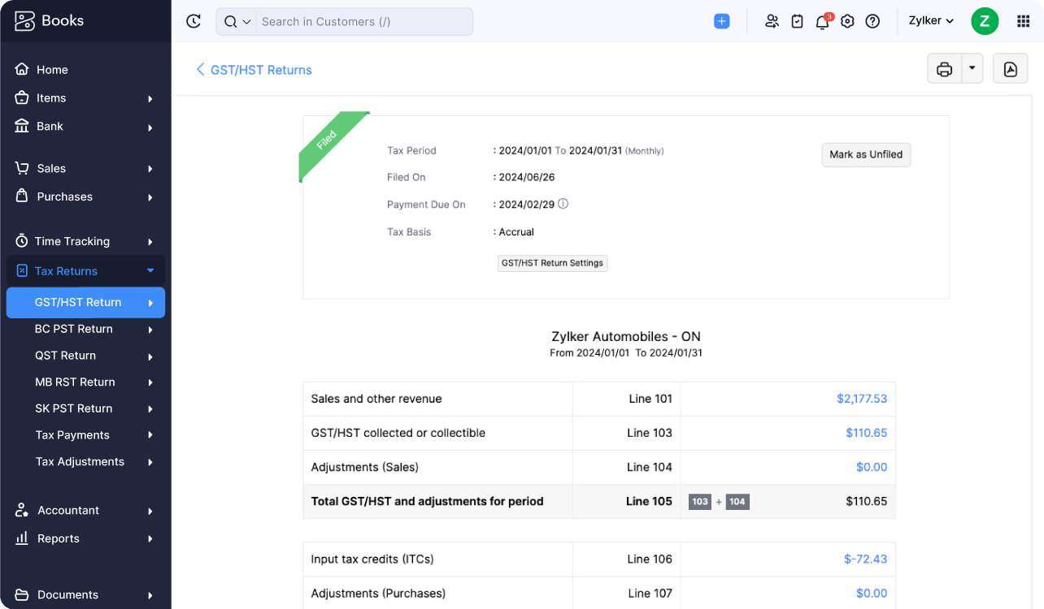The image size is (1044, 609).
Task: Export the return as PDF
Action: point(1010,68)
